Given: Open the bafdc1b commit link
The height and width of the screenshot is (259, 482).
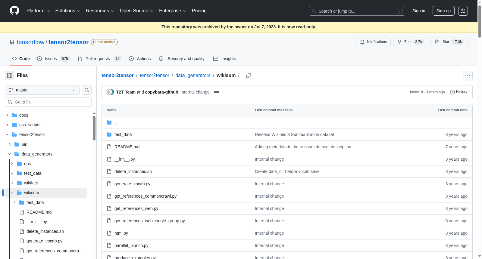Looking at the screenshot, I should [416, 92].
